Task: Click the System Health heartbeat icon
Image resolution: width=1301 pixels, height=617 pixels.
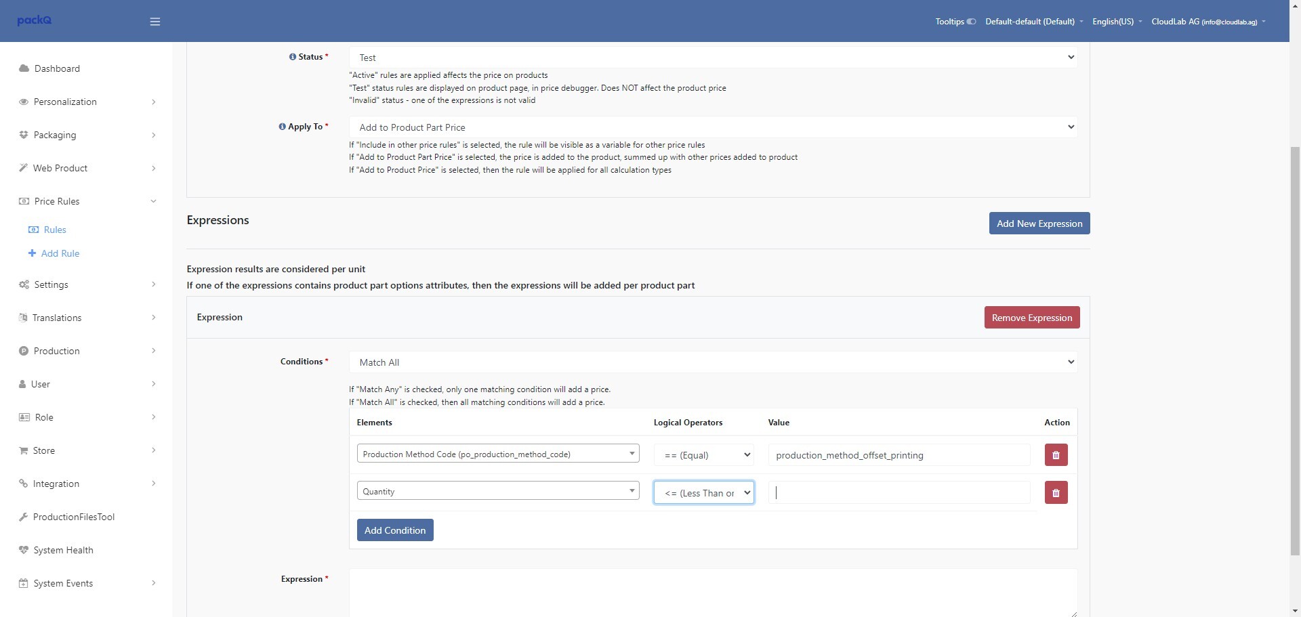Action: 24,550
